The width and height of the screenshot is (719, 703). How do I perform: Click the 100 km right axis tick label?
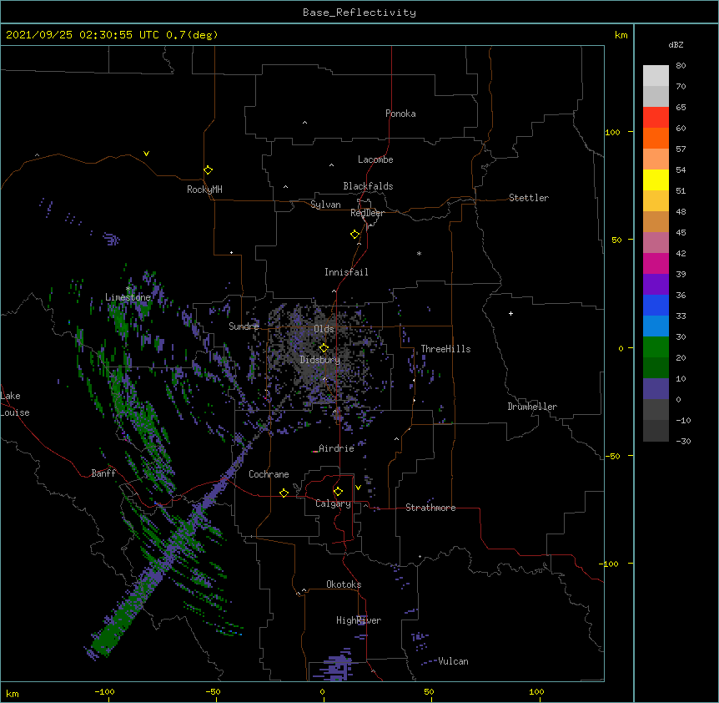(x=612, y=132)
